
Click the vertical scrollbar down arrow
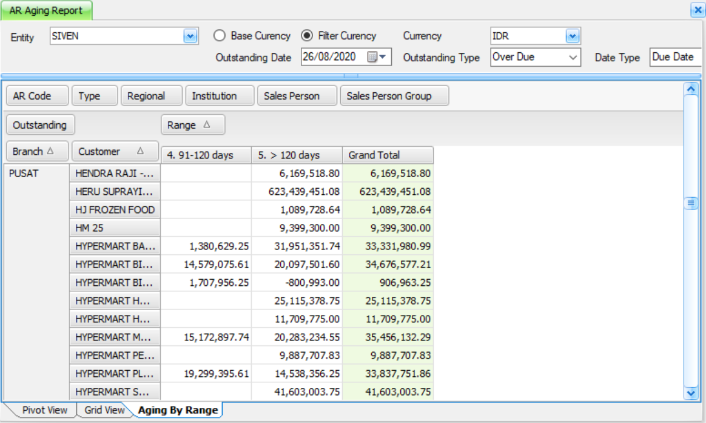pos(691,393)
